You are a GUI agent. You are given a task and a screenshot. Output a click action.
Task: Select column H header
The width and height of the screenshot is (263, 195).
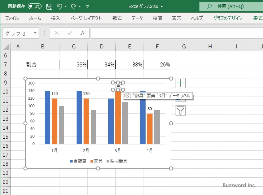210,47
